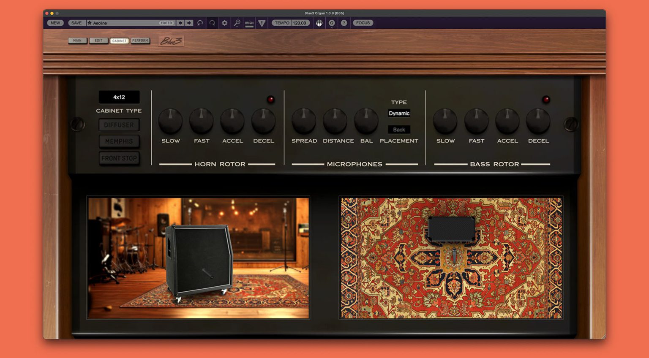Open the 4x12 CABINET TYPE selector
Screen dimensions: 649x358
pos(120,98)
